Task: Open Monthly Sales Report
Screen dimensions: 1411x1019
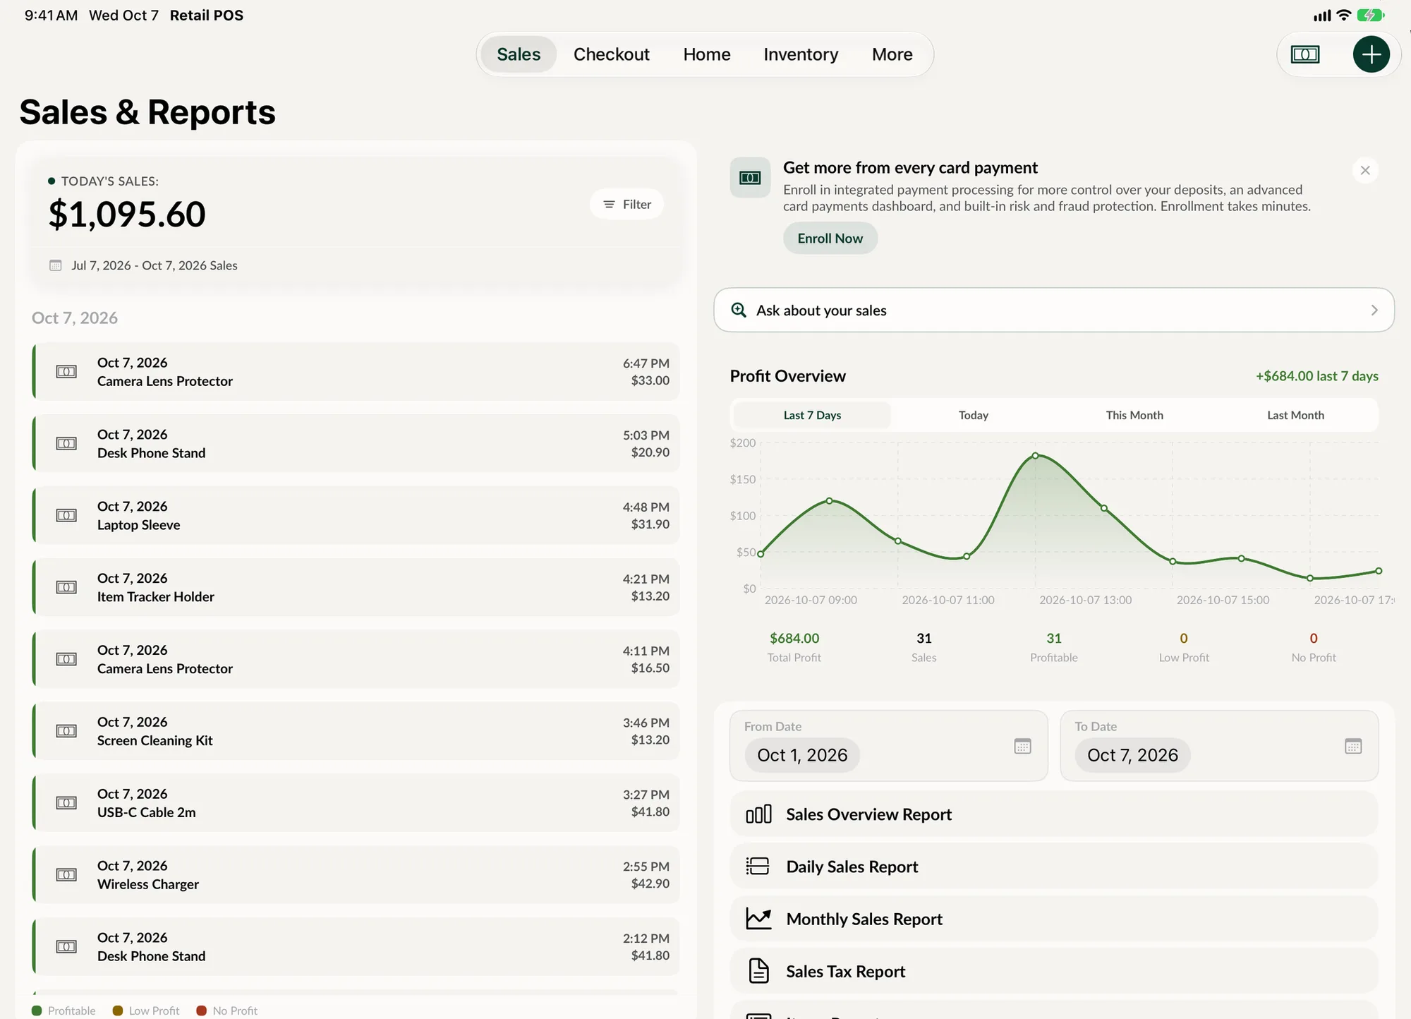Action: tap(1053, 918)
